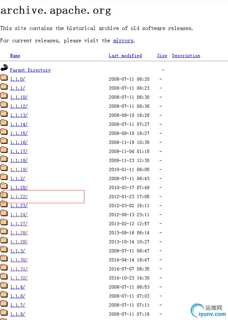228x320 pixels.
Task: Open the 1.1.7/ directory link
Action: coord(18,305)
